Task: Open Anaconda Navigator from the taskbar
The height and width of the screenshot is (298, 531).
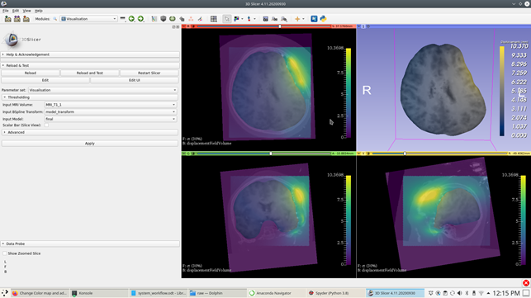Action: (x=277, y=293)
